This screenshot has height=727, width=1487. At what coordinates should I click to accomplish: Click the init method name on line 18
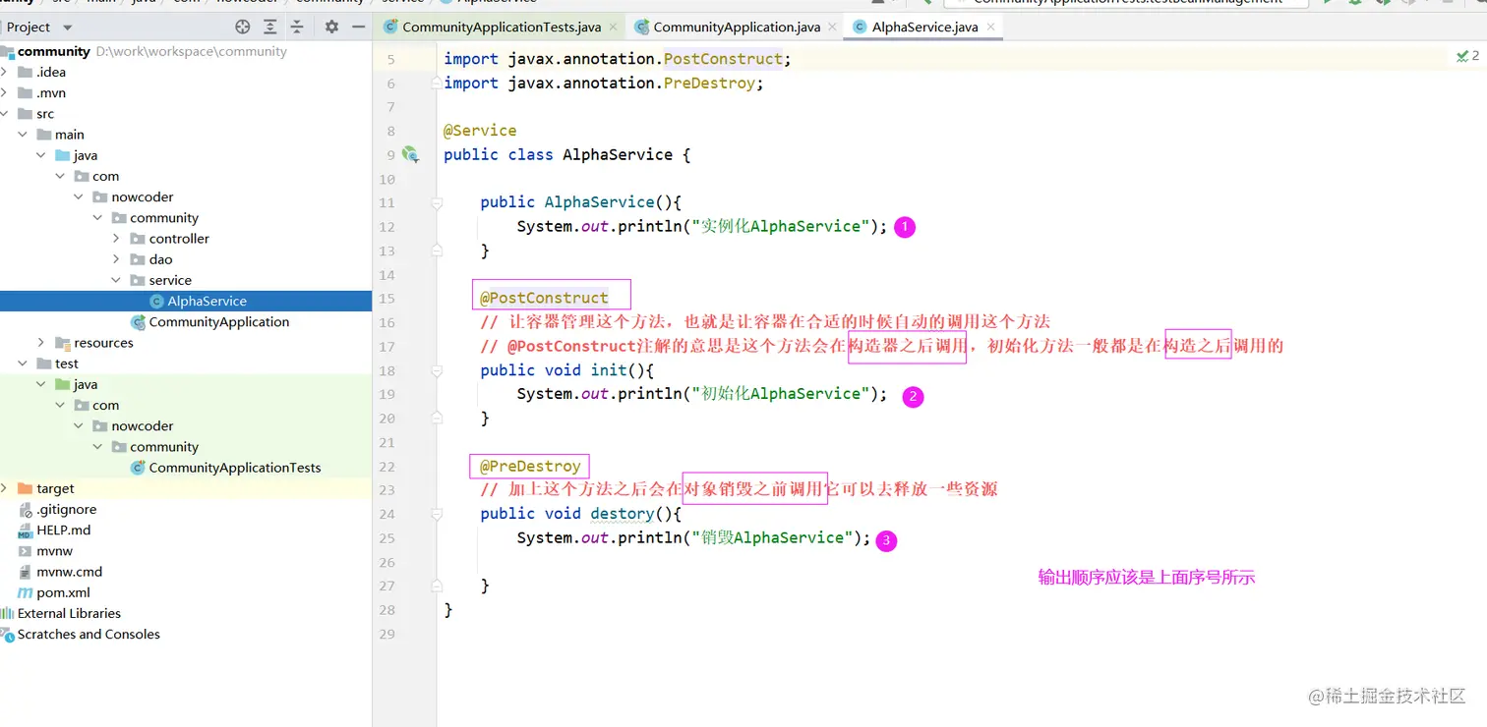pos(609,370)
